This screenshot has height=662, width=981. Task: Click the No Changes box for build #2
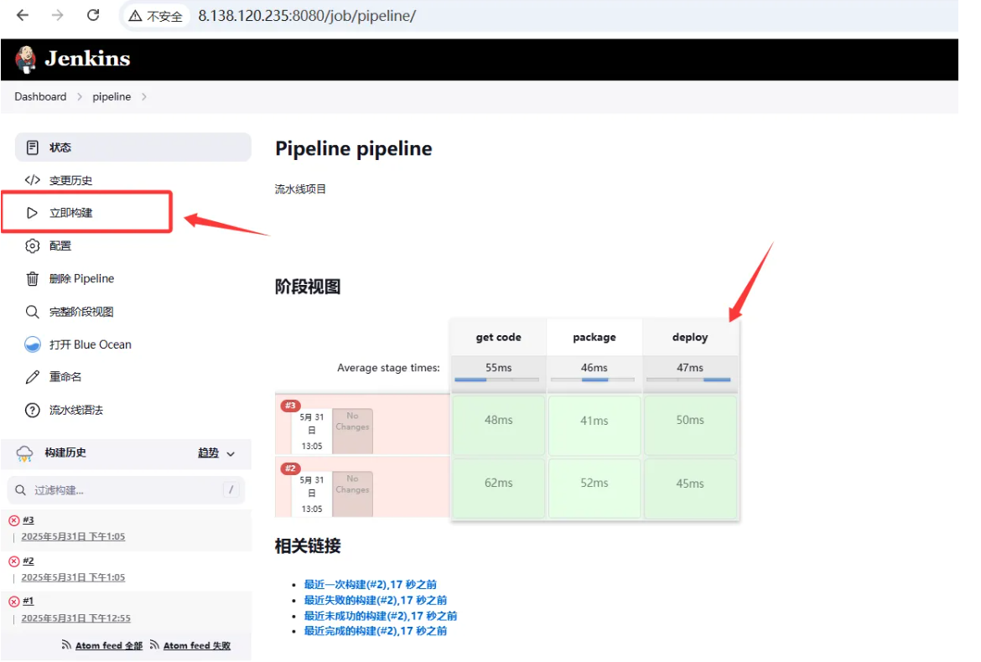pyautogui.click(x=352, y=494)
